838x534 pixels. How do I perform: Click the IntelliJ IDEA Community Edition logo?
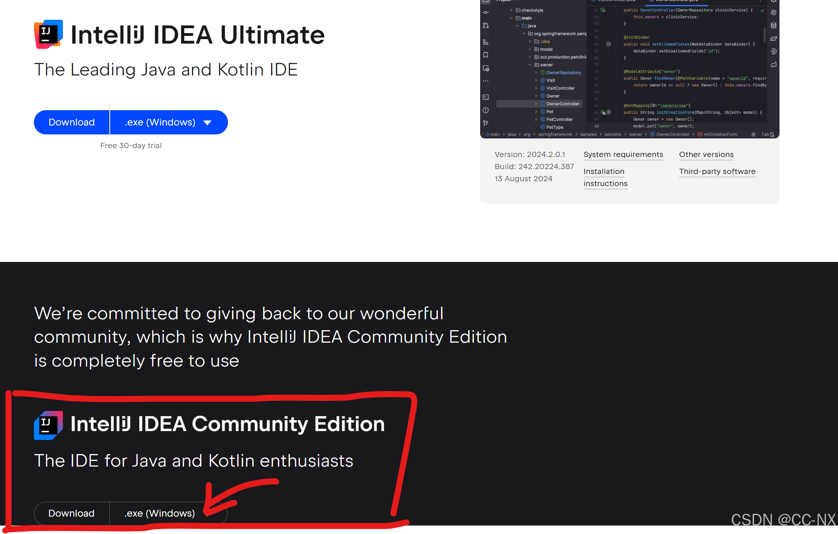point(48,425)
